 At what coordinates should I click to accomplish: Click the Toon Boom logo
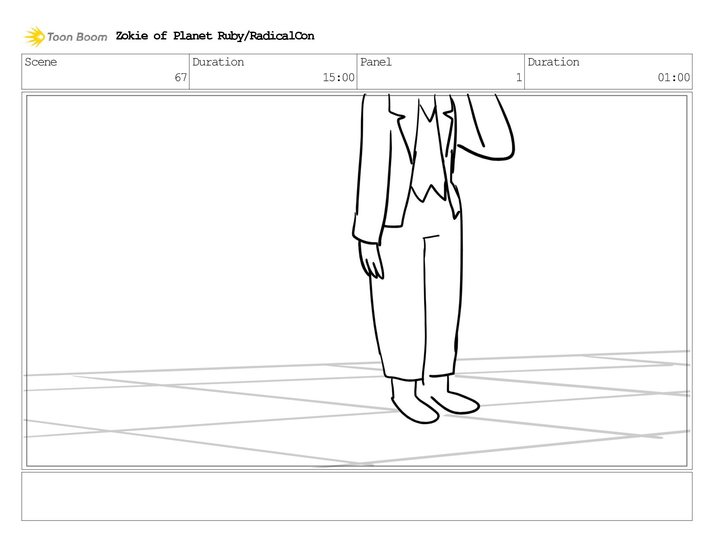[x=65, y=36]
